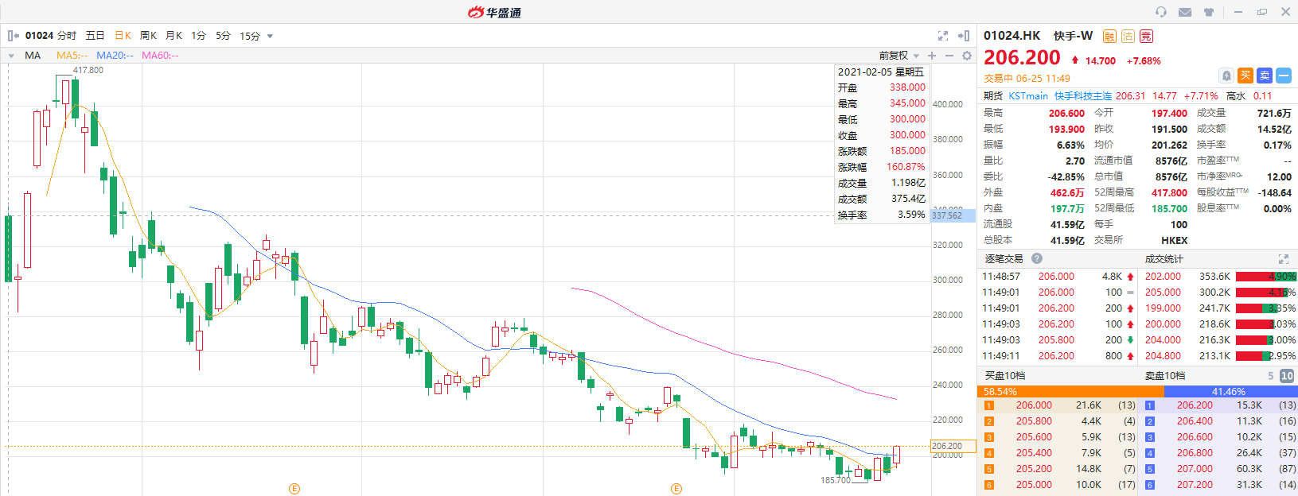This screenshot has height=496, width=1298.
Task: Expand MA indicator dropdown arrow
Action: (x=12, y=56)
